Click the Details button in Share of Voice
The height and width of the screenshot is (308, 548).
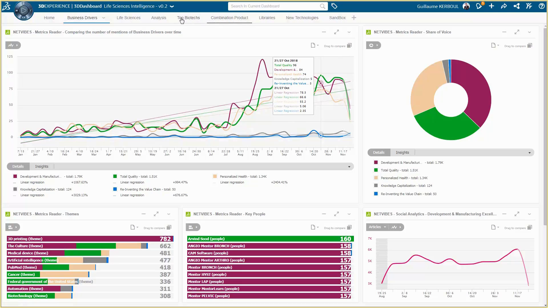379,153
